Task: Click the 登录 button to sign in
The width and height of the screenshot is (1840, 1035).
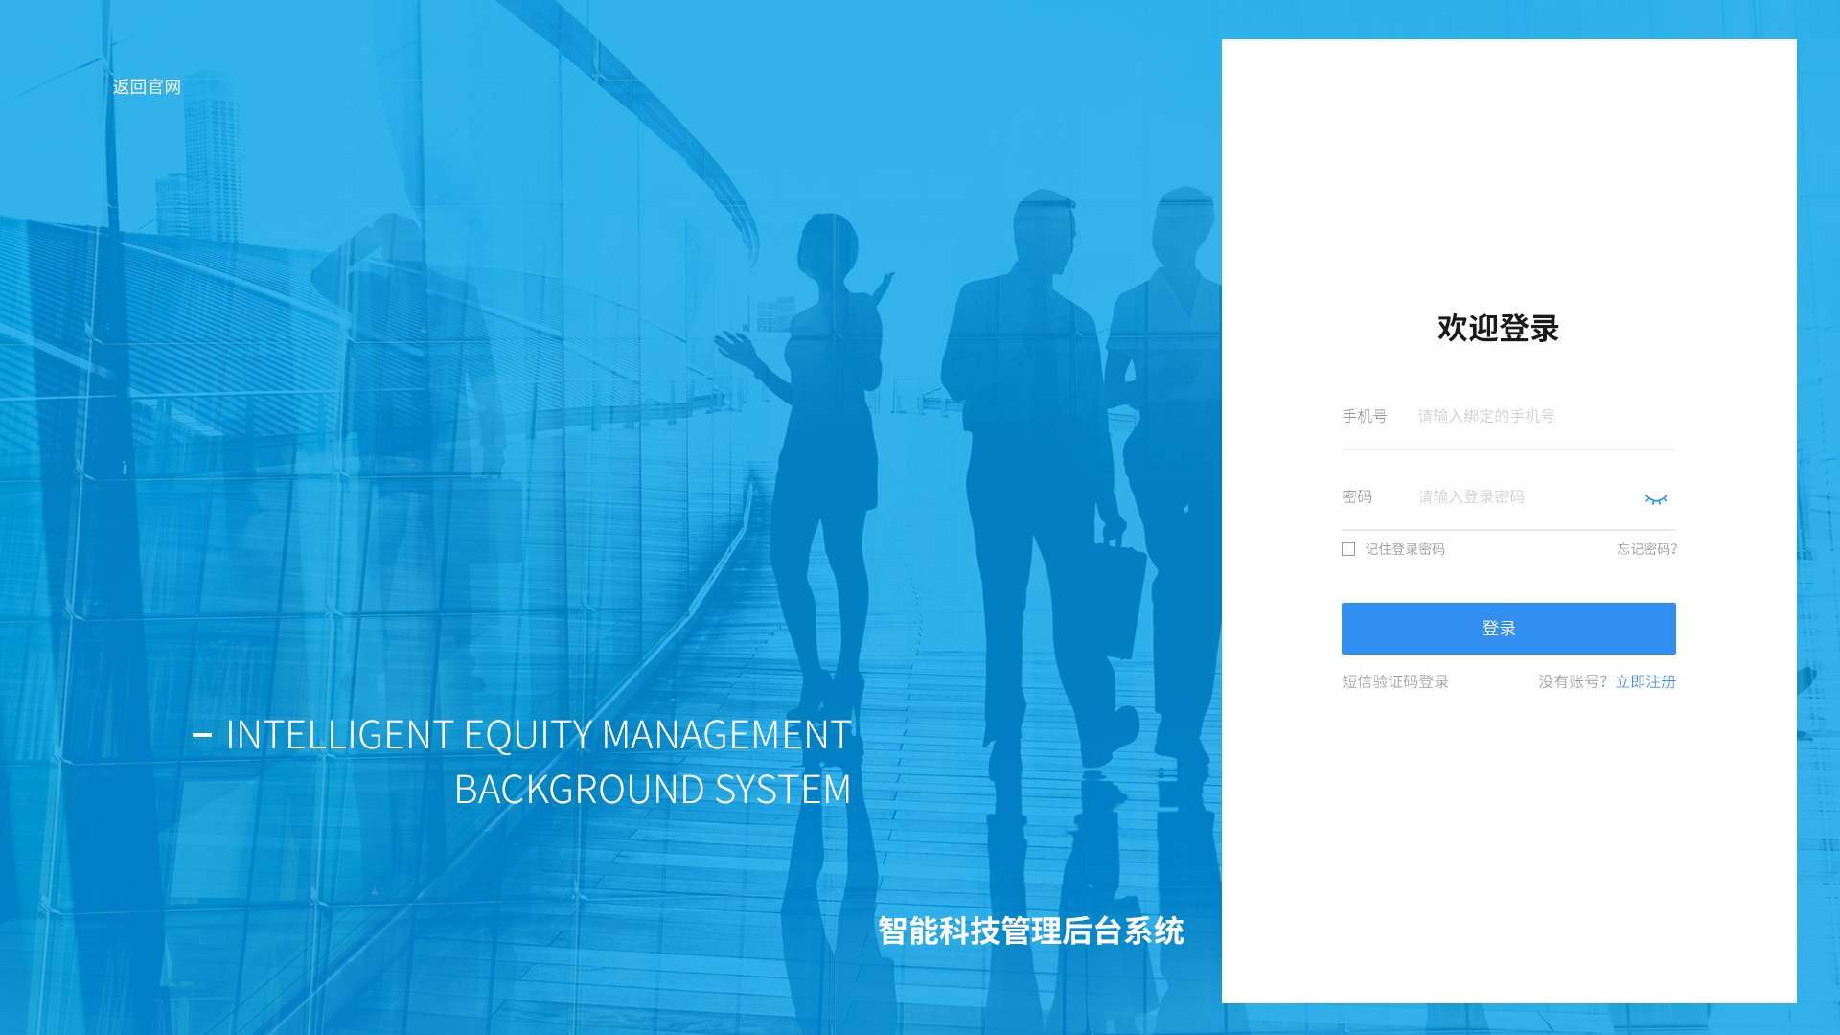Action: (1507, 628)
